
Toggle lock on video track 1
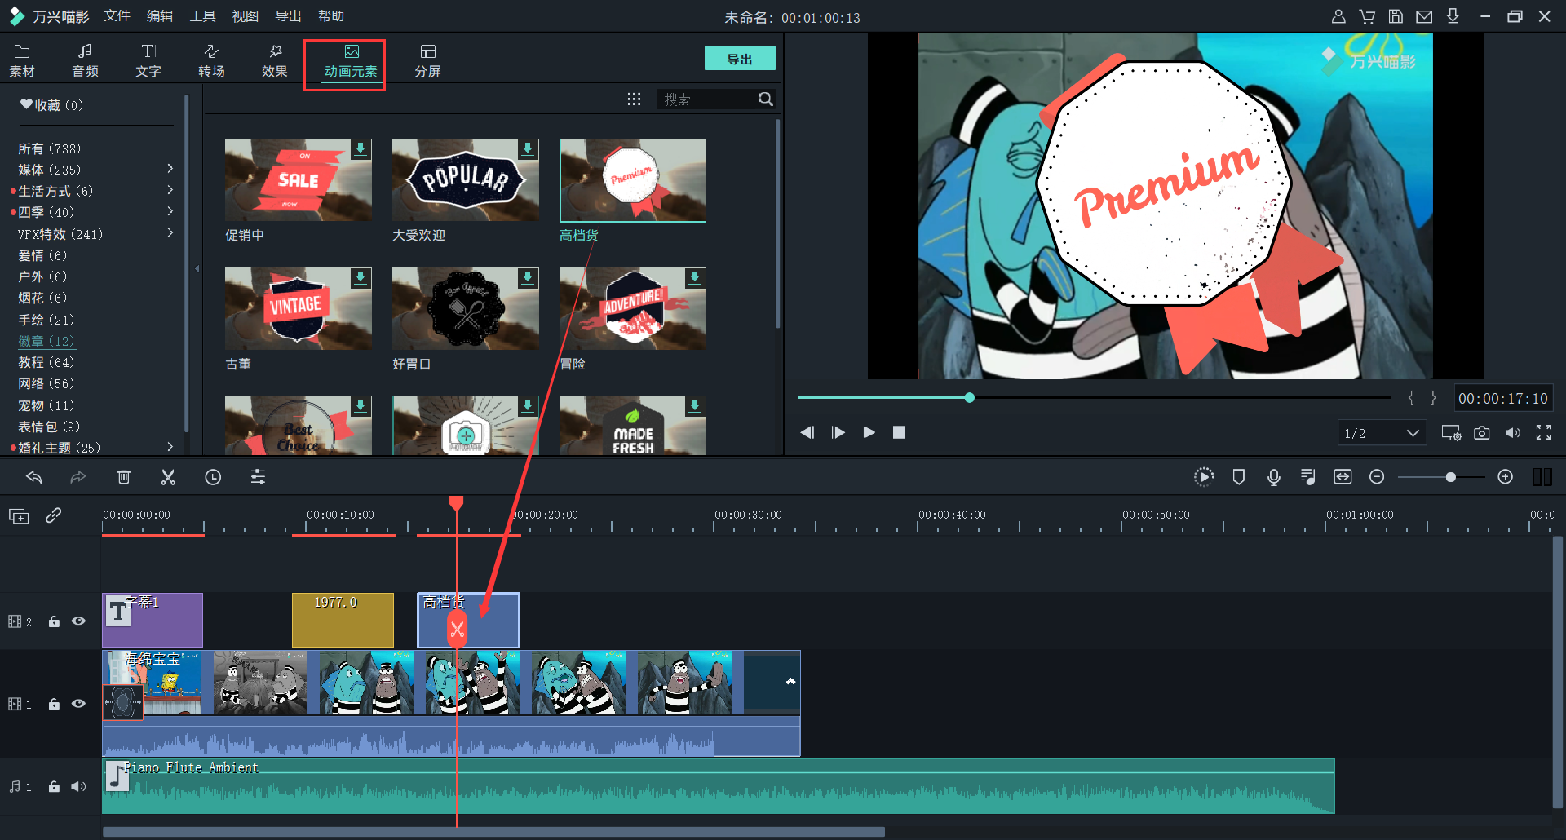tap(54, 704)
